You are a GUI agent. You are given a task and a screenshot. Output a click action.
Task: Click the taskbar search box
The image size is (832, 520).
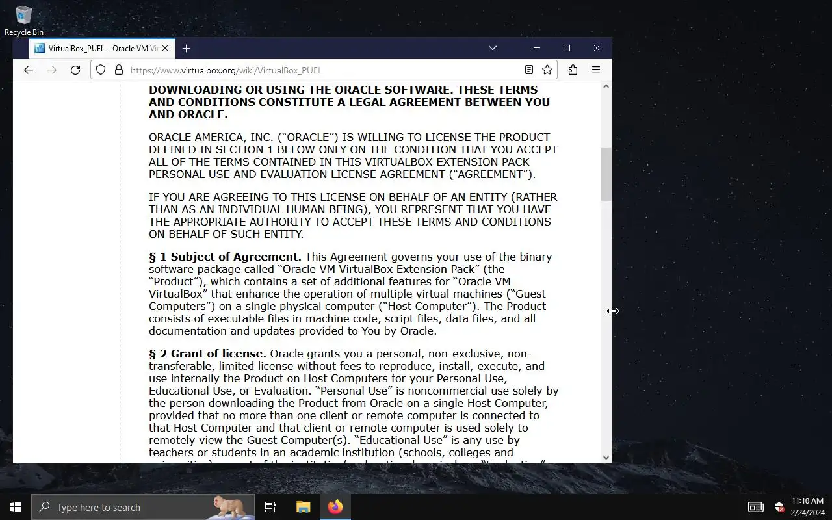143,507
